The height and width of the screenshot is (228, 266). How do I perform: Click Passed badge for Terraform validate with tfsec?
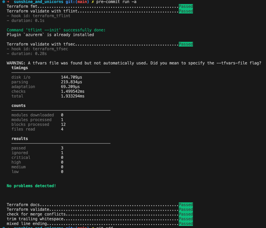pos(186,44)
